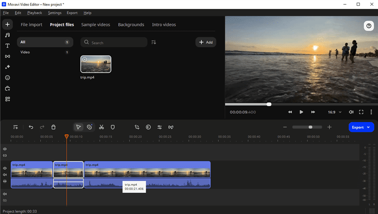Screen dimensions: 378x214
Task: Undo the last action
Action: coord(31,127)
